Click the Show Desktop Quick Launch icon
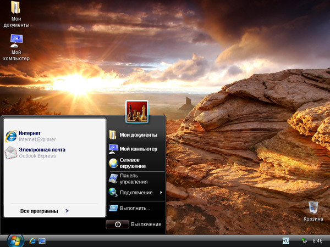 [x=42, y=241]
